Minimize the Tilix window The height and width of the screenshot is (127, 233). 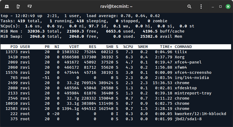pos(211,6)
